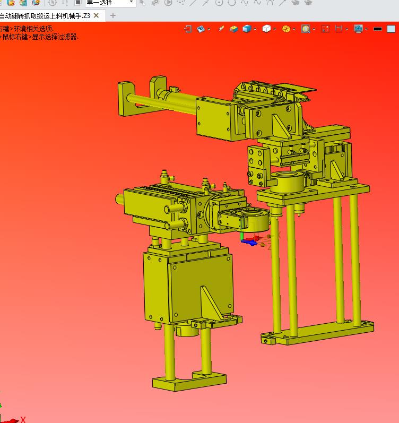Image resolution: width=399 pixels, height=423 pixels.
Task: Expand the orange polygon icon dropdown
Action: 294,29
